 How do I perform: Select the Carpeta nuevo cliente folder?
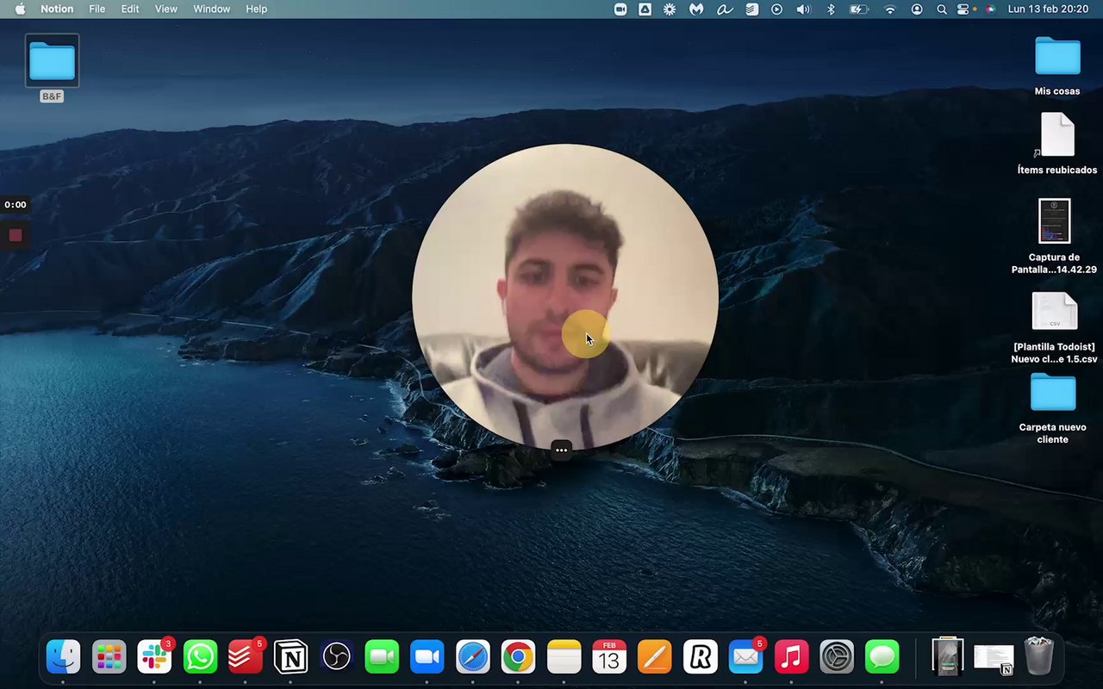coord(1053,408)
